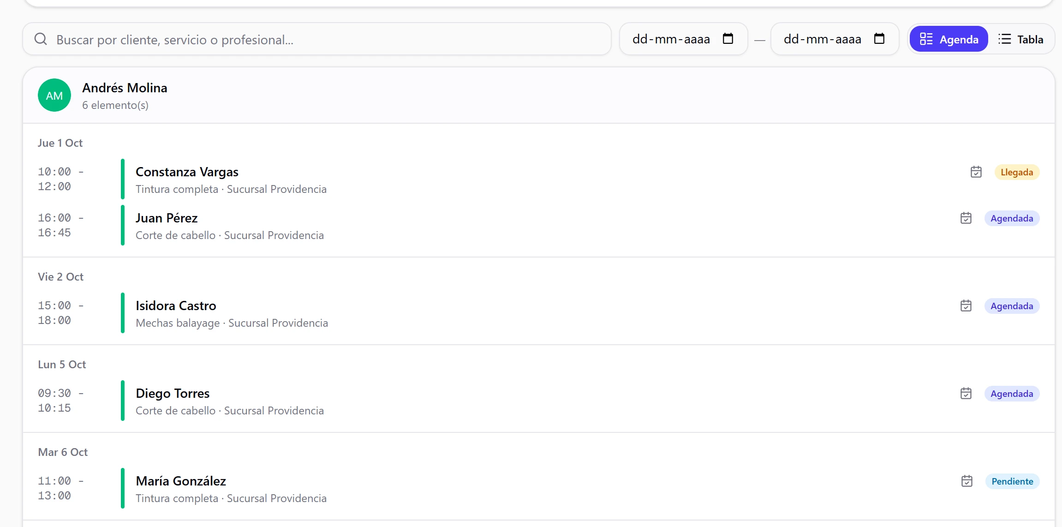This screenshot has width=1062, height=527.
Task: Click calendar icon on Juan Pérez row
Action: (966, 218)
